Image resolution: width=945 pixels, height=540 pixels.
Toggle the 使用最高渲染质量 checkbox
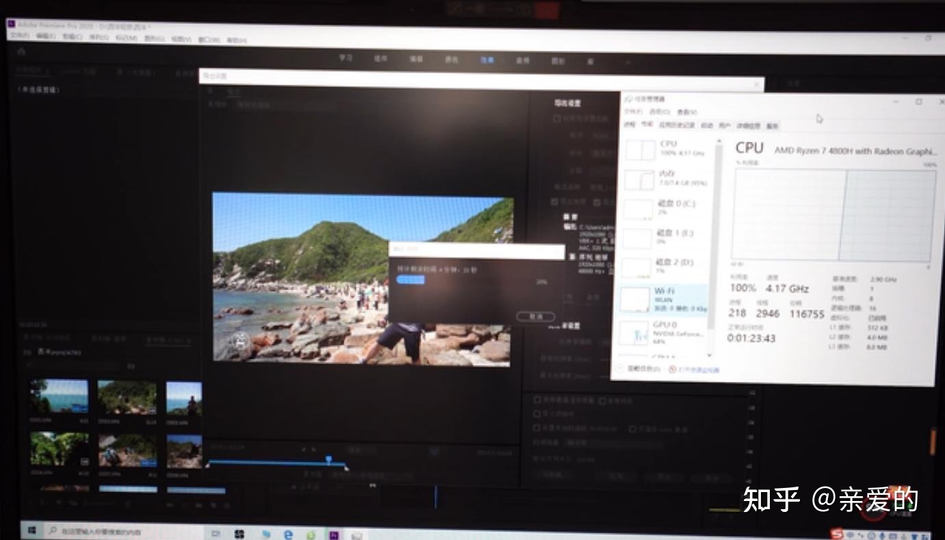538,399
